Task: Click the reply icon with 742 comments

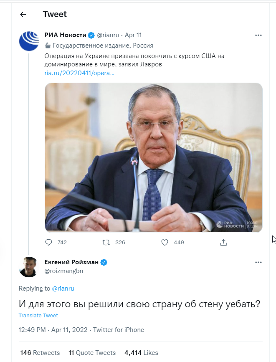Action: [x=49, y=242]
